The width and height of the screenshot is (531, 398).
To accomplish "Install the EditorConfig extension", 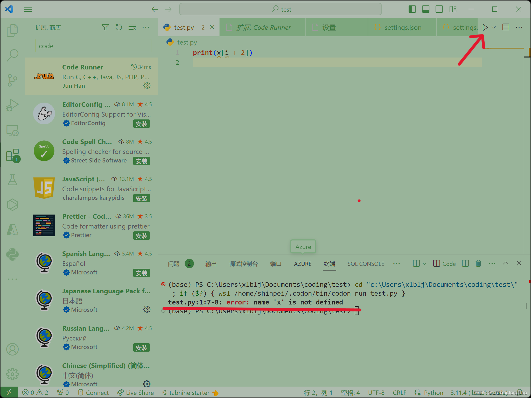I will point(141,124).
